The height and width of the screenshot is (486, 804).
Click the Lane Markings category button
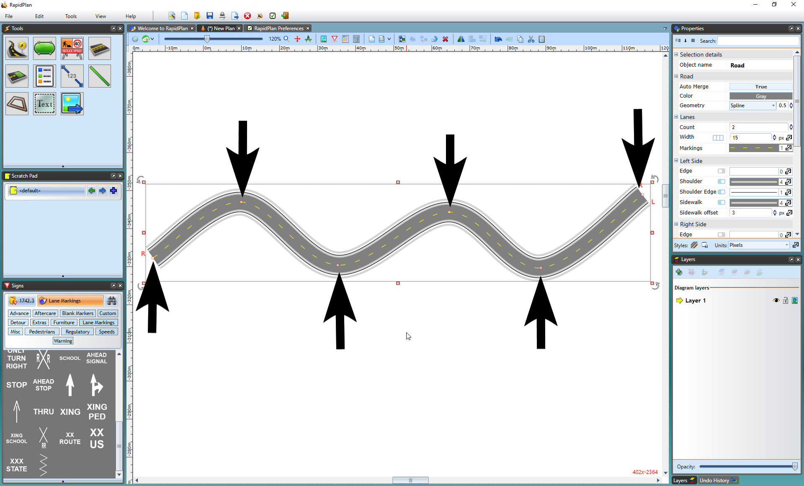tap(98, 322)
